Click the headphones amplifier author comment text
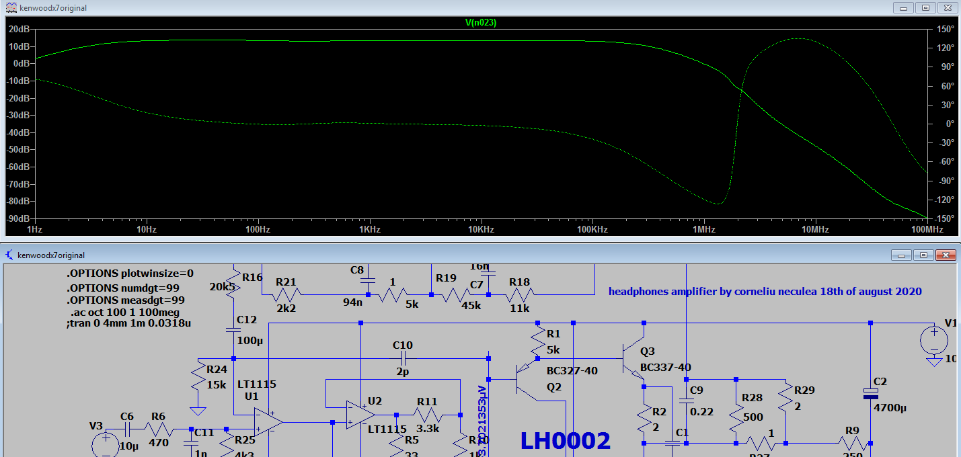Screen dimensions: 961x457 tap(765, 292)
